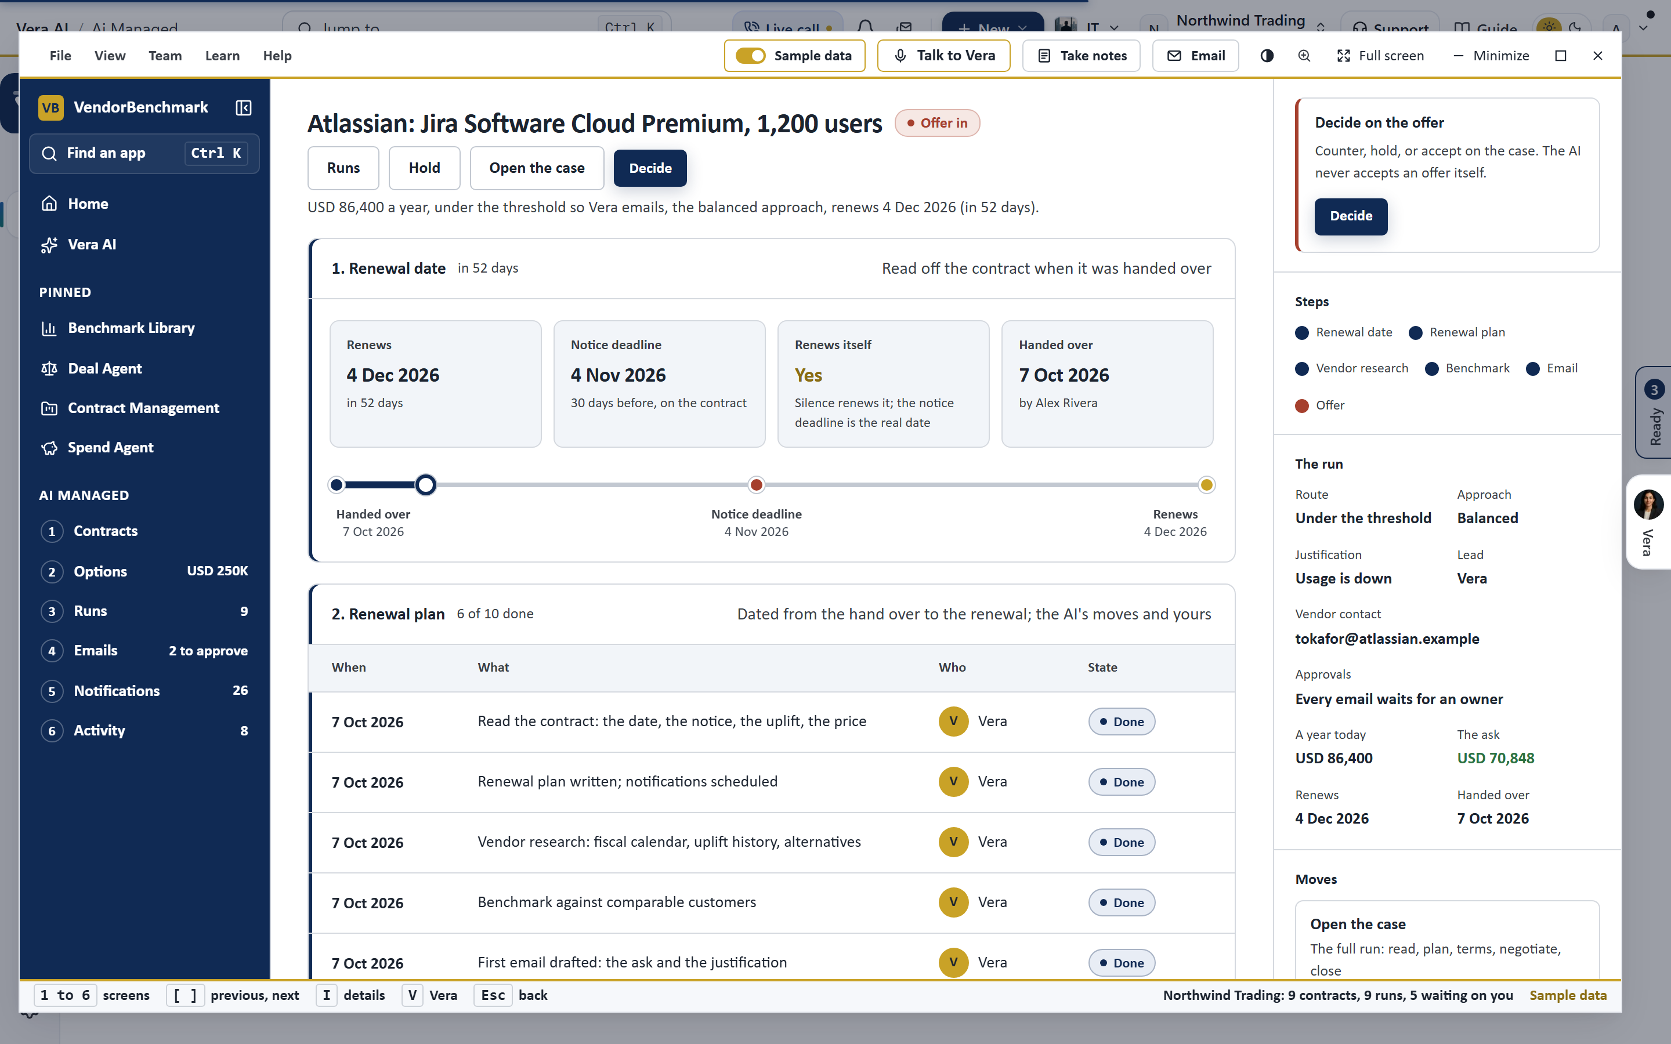Viewport: 1671px width, 1044px height.
Task: Click Open the case button
Action: pos(537,168)
